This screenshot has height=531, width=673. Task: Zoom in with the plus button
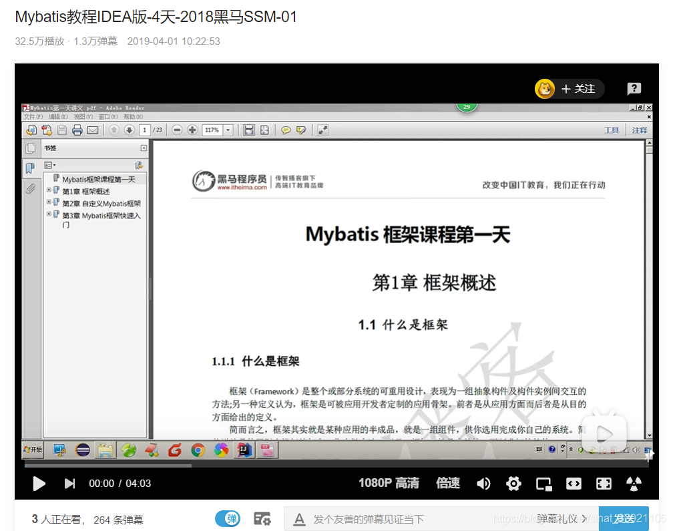tap(192, 130)
